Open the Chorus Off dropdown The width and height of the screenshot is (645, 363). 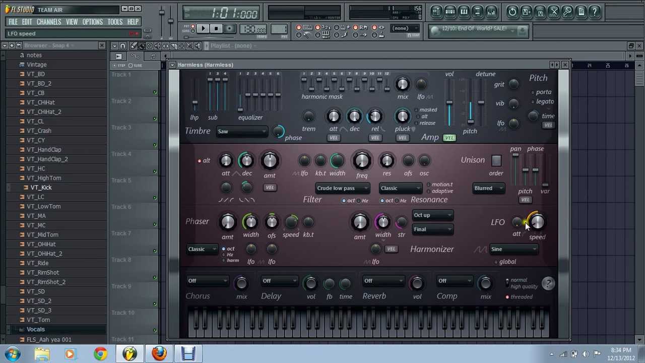coord(207,281)
